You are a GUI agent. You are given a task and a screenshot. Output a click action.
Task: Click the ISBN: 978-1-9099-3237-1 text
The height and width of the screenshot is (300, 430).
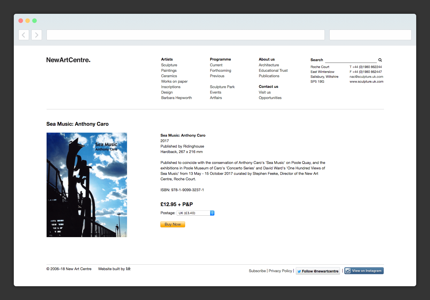tap(182, 190)
